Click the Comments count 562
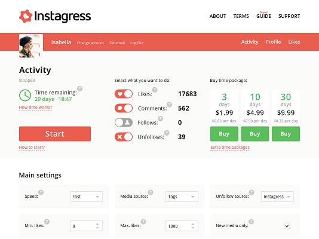319x239 pixels. coord(183,108)
